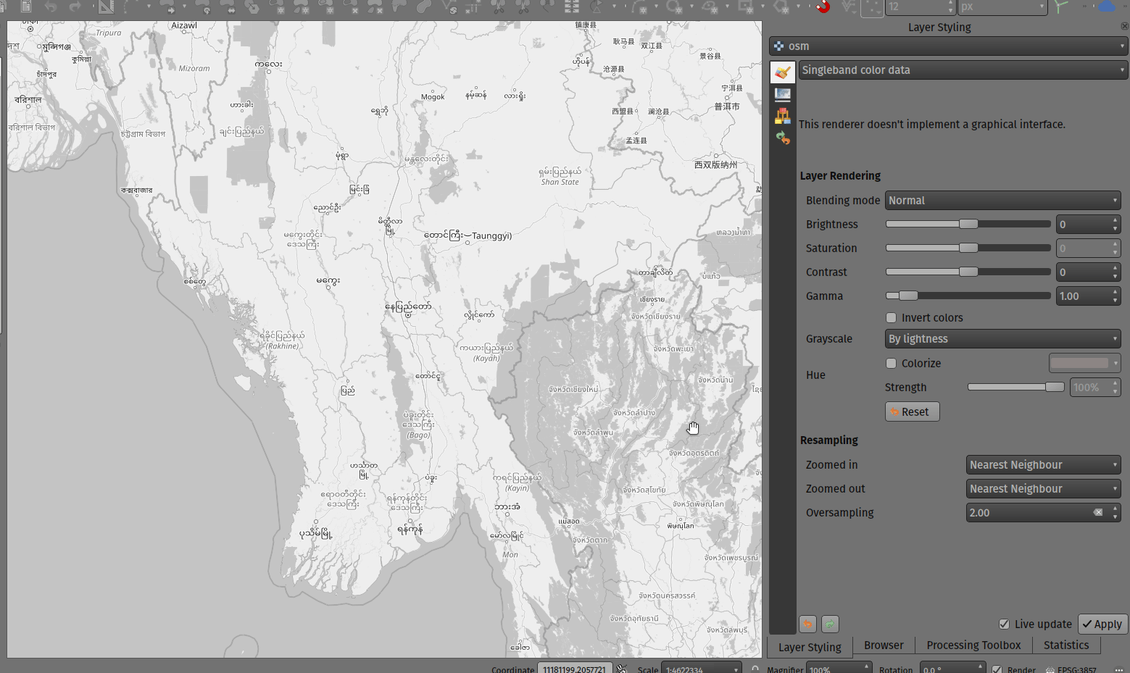Click the Brightness slider handle

pos(968,225)
